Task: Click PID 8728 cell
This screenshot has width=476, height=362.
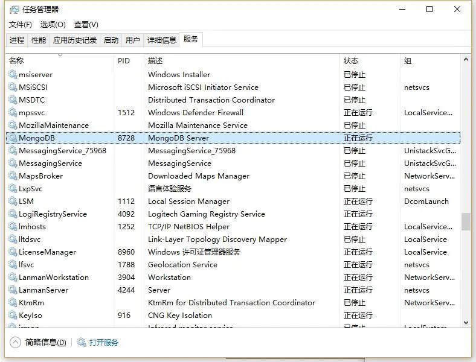Action: pos(126,138)
